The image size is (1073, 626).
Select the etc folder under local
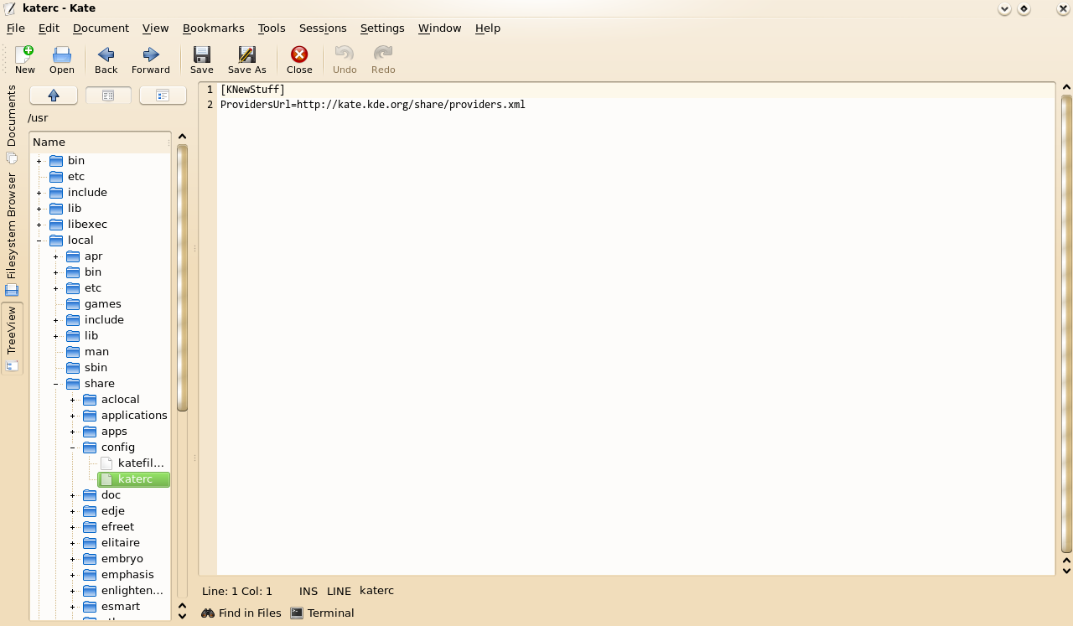(x=93, y=288)
